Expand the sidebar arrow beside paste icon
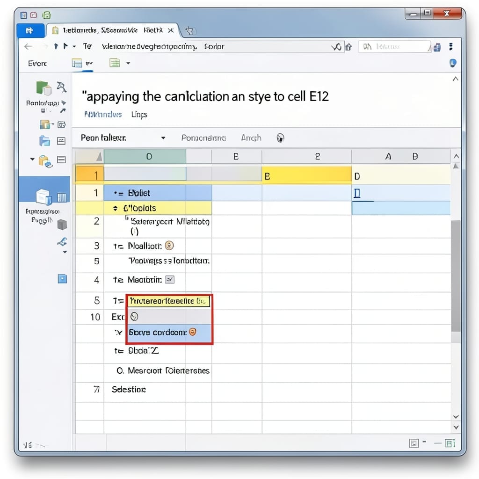Screen dimensions: 479x479 point(32,159)
